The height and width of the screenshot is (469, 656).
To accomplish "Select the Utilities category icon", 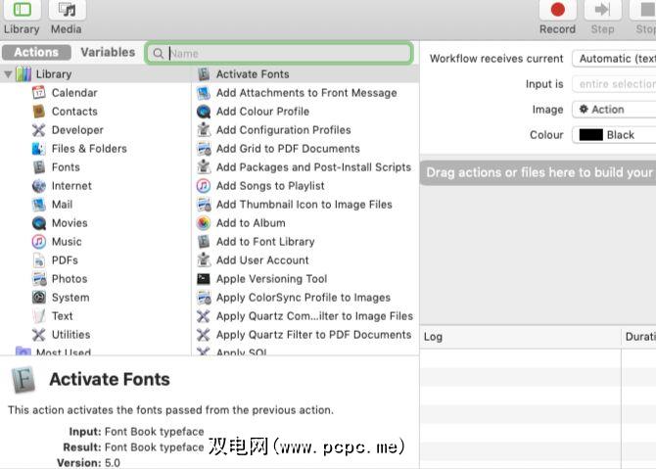I will pos(39,335).
